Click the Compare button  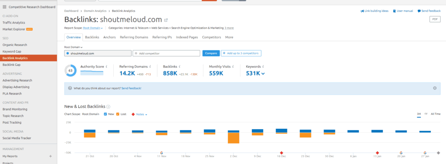pos(211,53)
